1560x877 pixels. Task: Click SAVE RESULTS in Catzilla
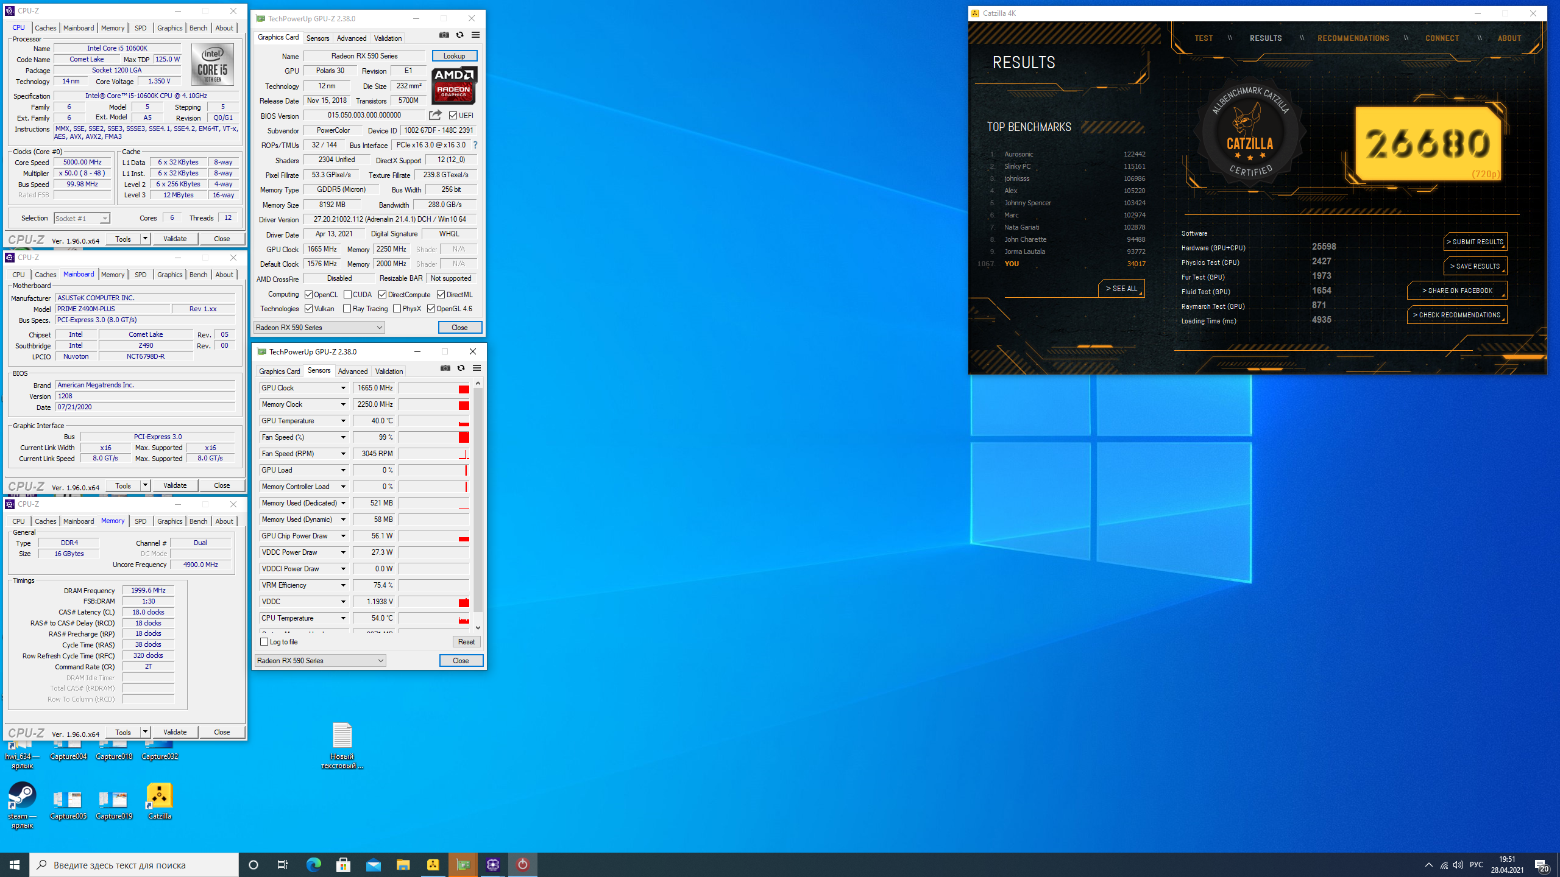click(x=1475, y=266)
